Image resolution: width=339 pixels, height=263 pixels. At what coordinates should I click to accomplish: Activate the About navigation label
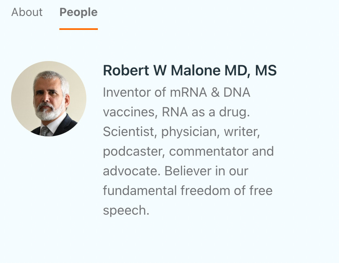point(26,12)
